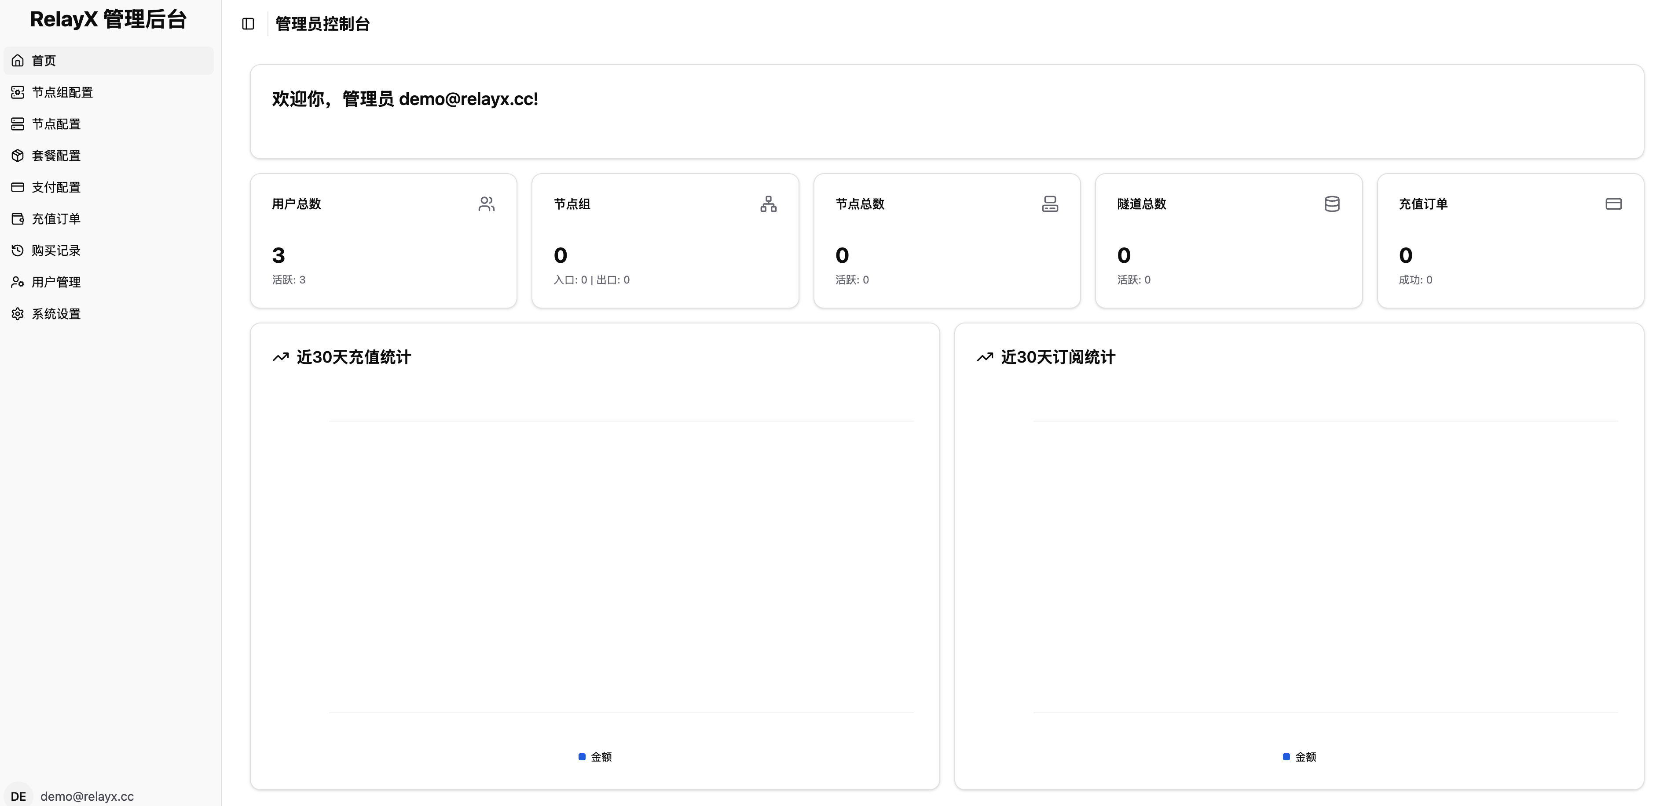Toggle 金额 legend in 近30天充值统计 chart
The image size is (1671, 806).
pyautogui.click(x=595, y=757)
